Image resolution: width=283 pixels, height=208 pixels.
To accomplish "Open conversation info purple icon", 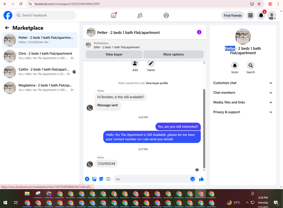I will tap(199, 32).
